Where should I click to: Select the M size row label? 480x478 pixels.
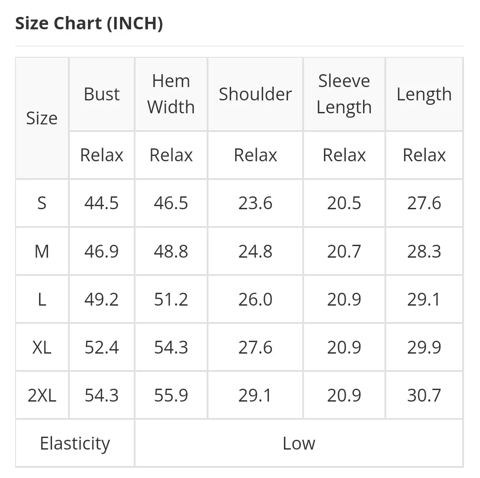pyautogui.click(x=42, y=251)
